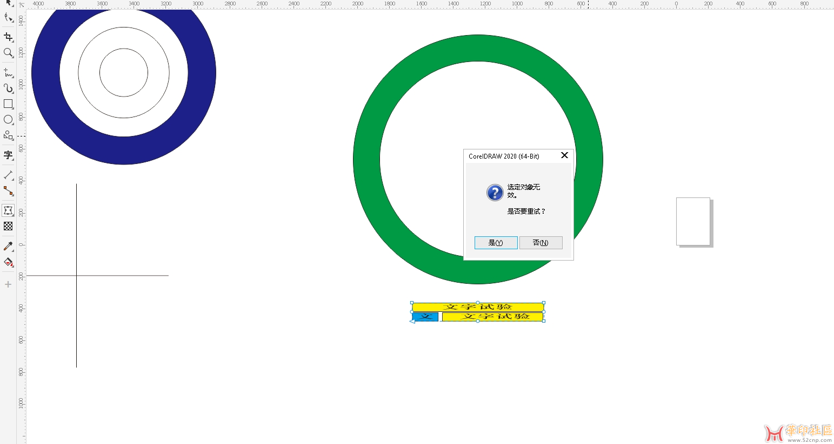
Task: Select the Shape node-editing tool
Action: pos(8,18)
